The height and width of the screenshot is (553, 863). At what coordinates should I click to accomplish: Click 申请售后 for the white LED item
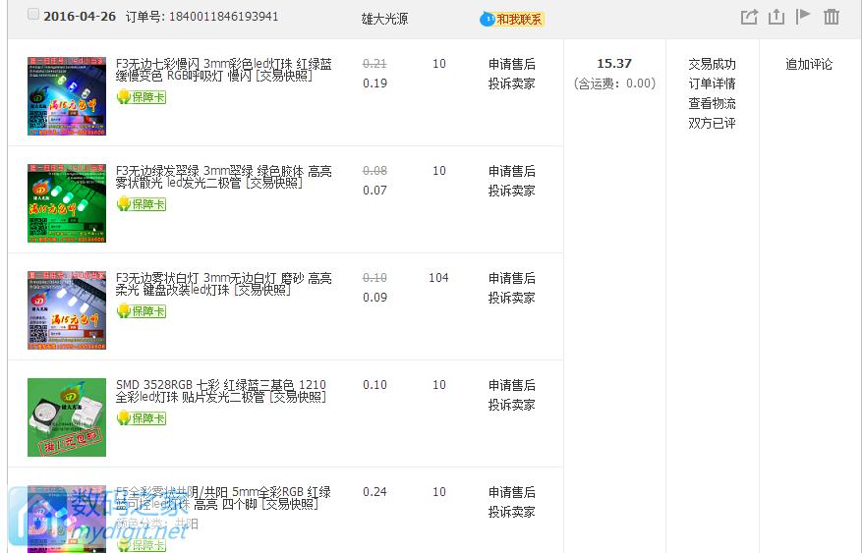pyautogui.click(x=512, y=278)
